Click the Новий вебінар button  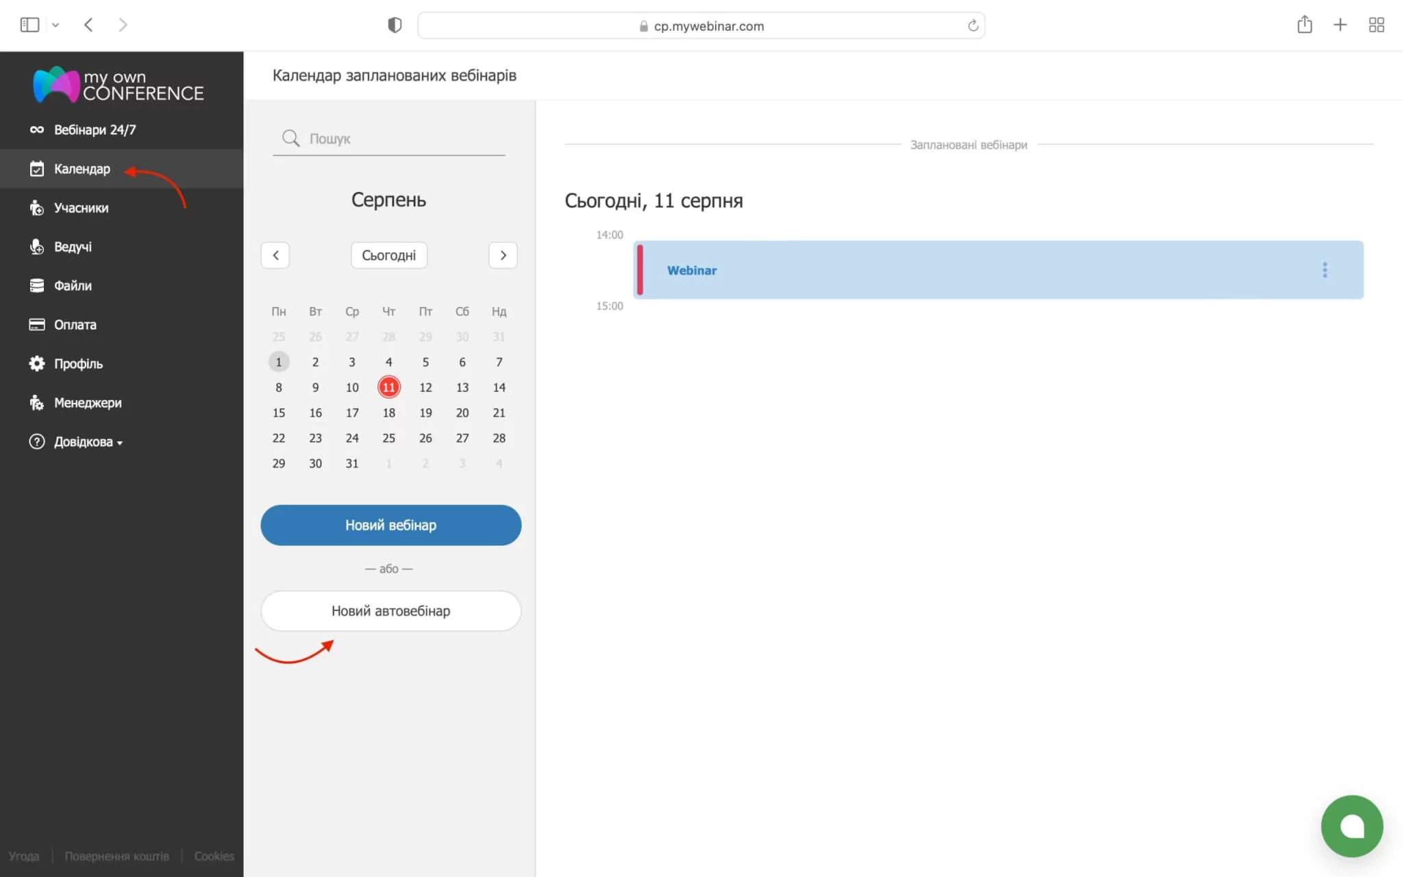point(390,525)
